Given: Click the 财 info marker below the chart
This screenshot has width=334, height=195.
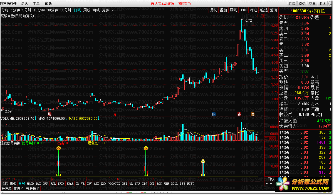Looking at the screenshot, I should (214, 114).
